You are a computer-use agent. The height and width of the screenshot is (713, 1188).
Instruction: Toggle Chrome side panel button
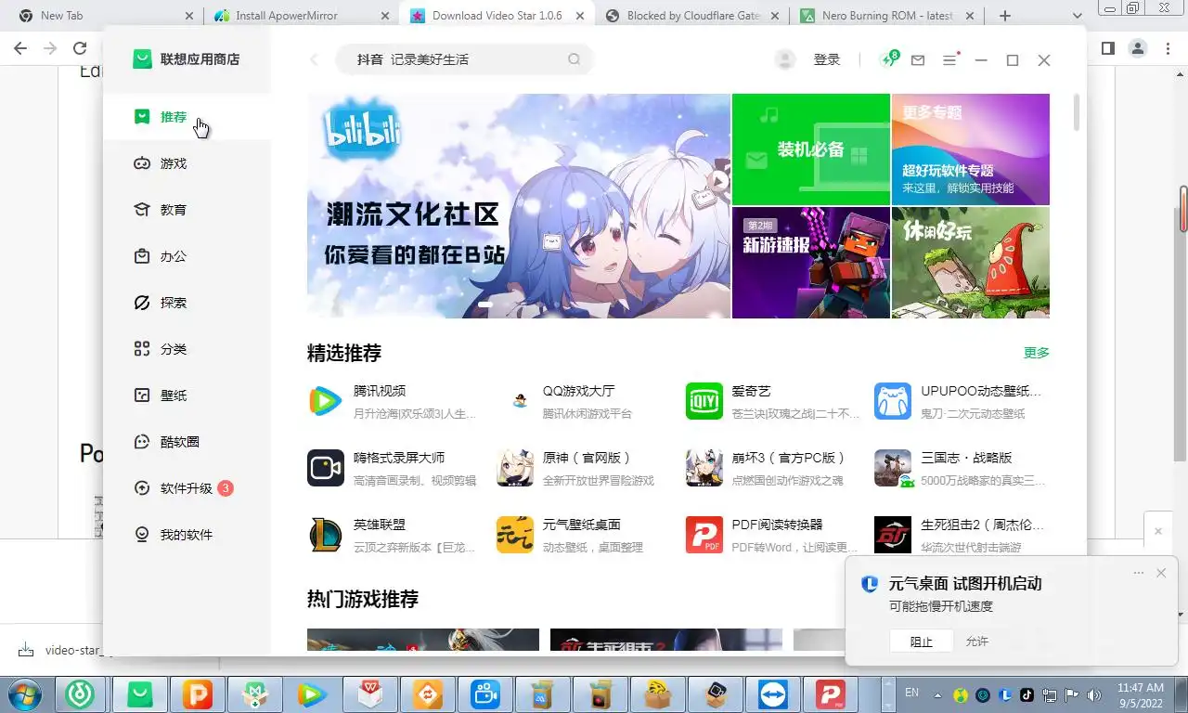point(1108,48)
